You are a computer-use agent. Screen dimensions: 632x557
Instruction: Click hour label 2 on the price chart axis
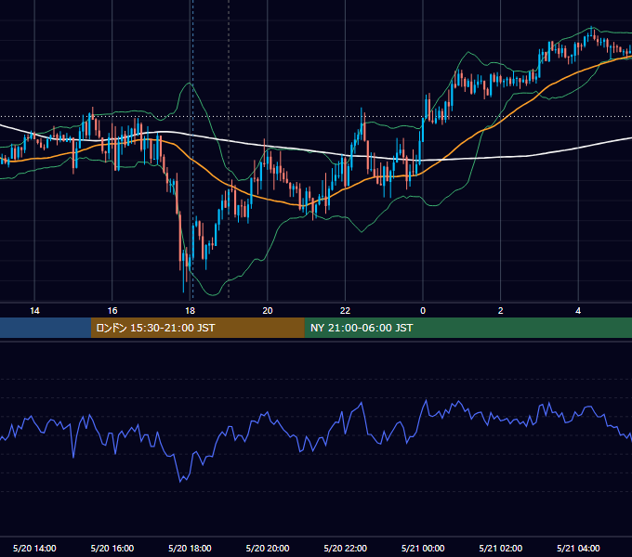[x=501, y=311]
